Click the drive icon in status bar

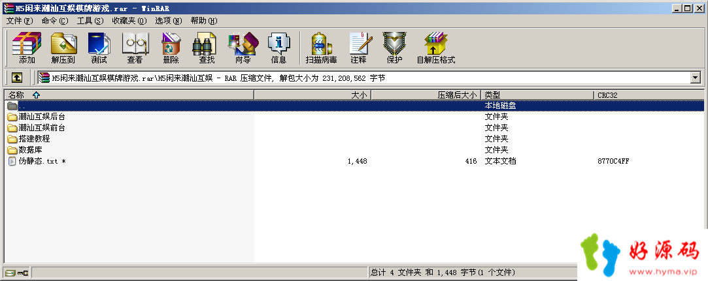pos(10,273)
